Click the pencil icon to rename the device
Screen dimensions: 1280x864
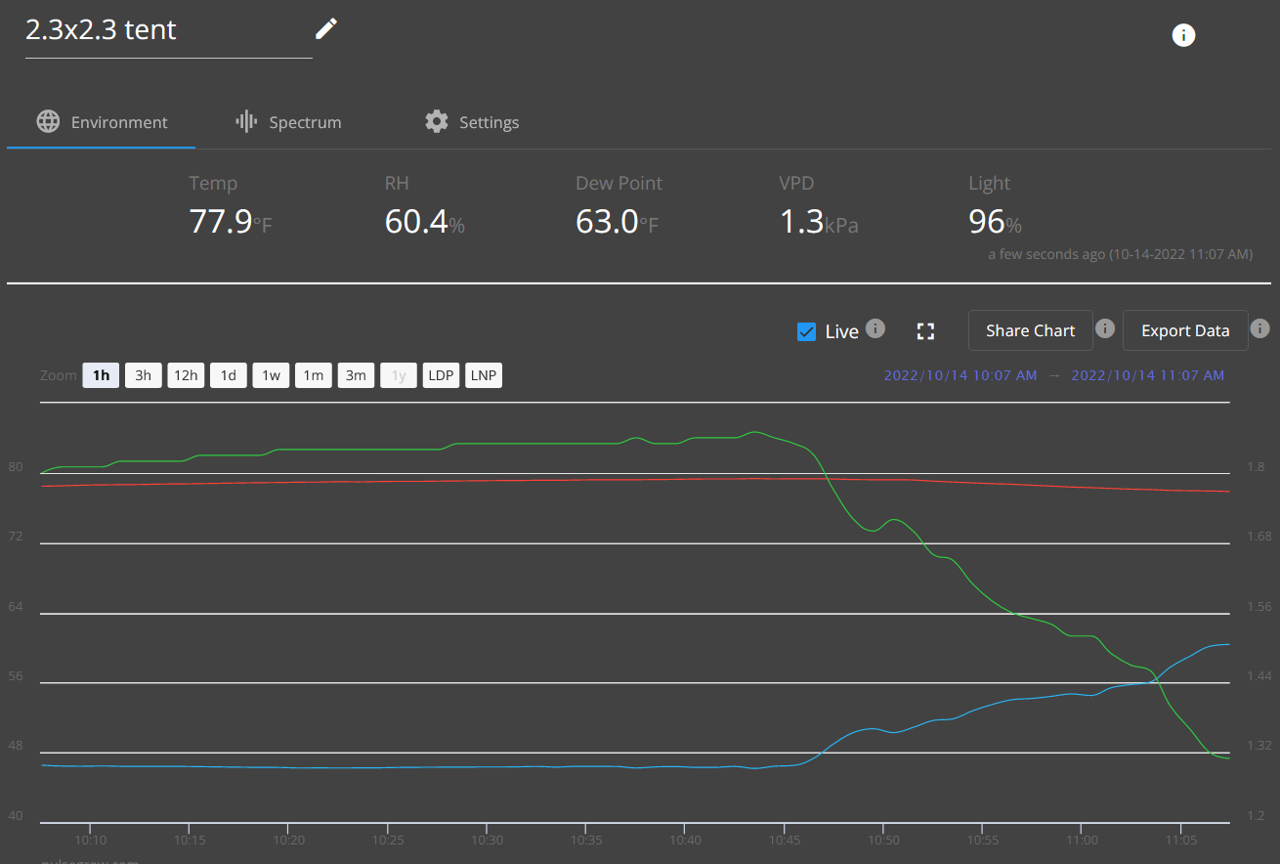point(326,29)
